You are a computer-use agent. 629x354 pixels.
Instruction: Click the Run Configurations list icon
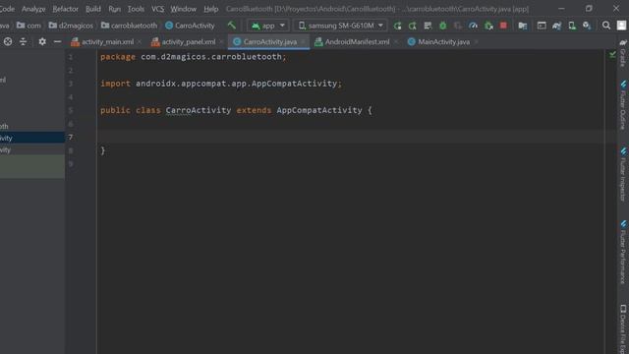(428, 26)
